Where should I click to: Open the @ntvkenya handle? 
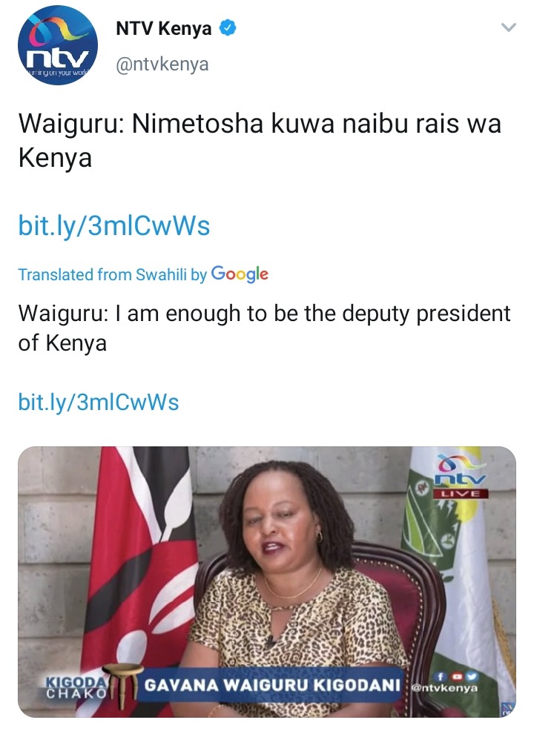coord(162,64)
